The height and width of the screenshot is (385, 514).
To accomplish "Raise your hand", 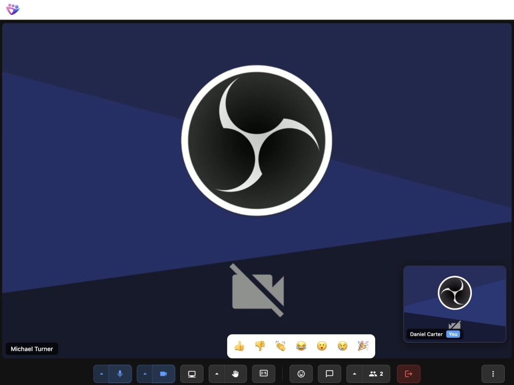I will 235,374.
